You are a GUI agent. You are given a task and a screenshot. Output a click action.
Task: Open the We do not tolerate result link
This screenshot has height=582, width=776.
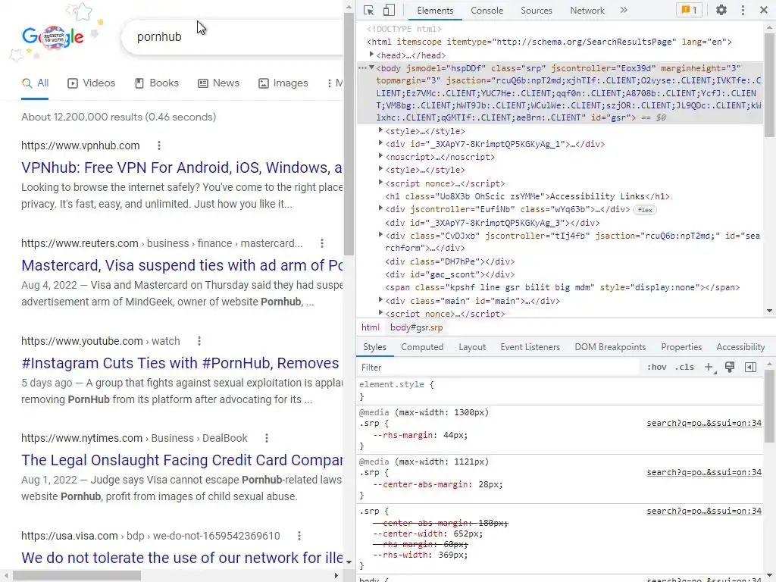[182, 558]
